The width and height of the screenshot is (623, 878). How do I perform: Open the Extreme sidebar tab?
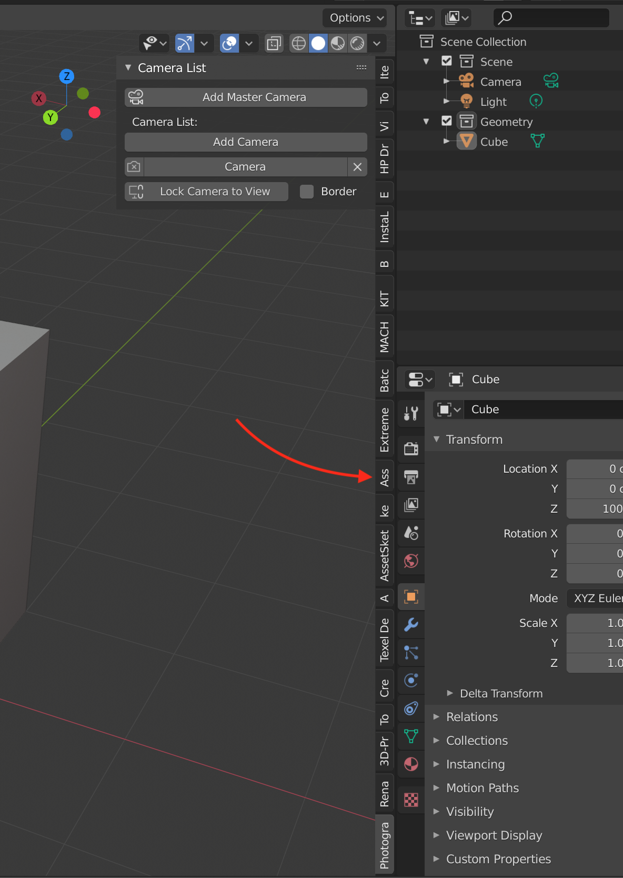point(385,430)
